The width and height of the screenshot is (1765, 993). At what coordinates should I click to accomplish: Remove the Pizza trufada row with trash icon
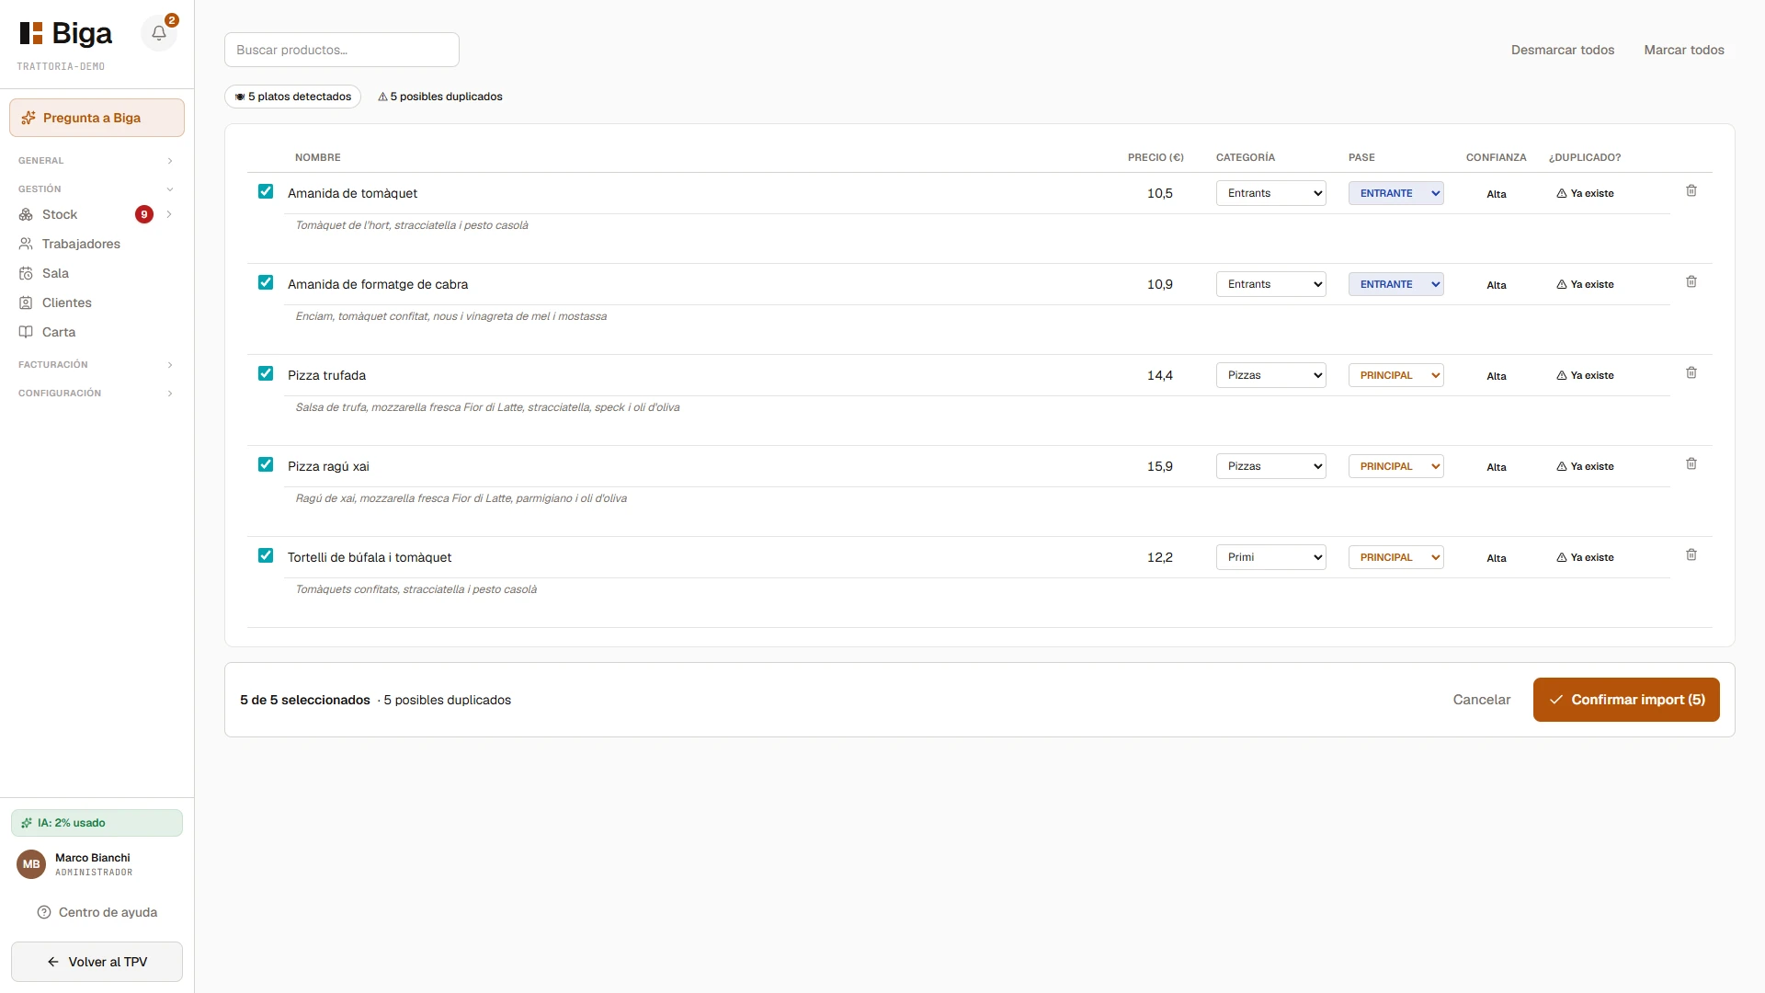click(x=1691, y=373)
